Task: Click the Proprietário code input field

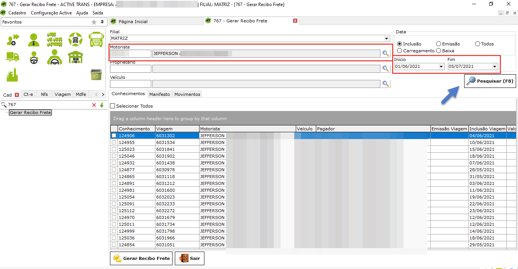Action: (x=130, y=69)
